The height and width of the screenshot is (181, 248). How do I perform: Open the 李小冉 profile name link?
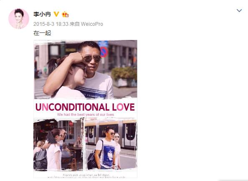pos(42,14)
